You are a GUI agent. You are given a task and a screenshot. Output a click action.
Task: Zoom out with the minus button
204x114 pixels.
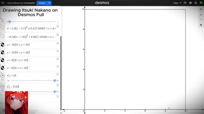[x=201, y=20]
